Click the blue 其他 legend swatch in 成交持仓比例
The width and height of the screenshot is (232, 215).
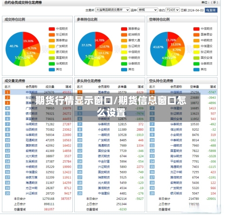pos(52,70)
